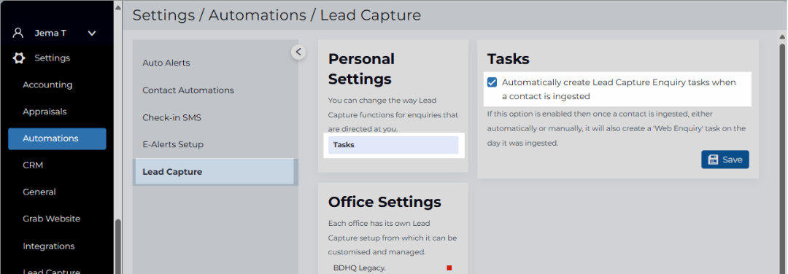
Task: Go to Grab Website settings
Action: click(x=51, y=219)
